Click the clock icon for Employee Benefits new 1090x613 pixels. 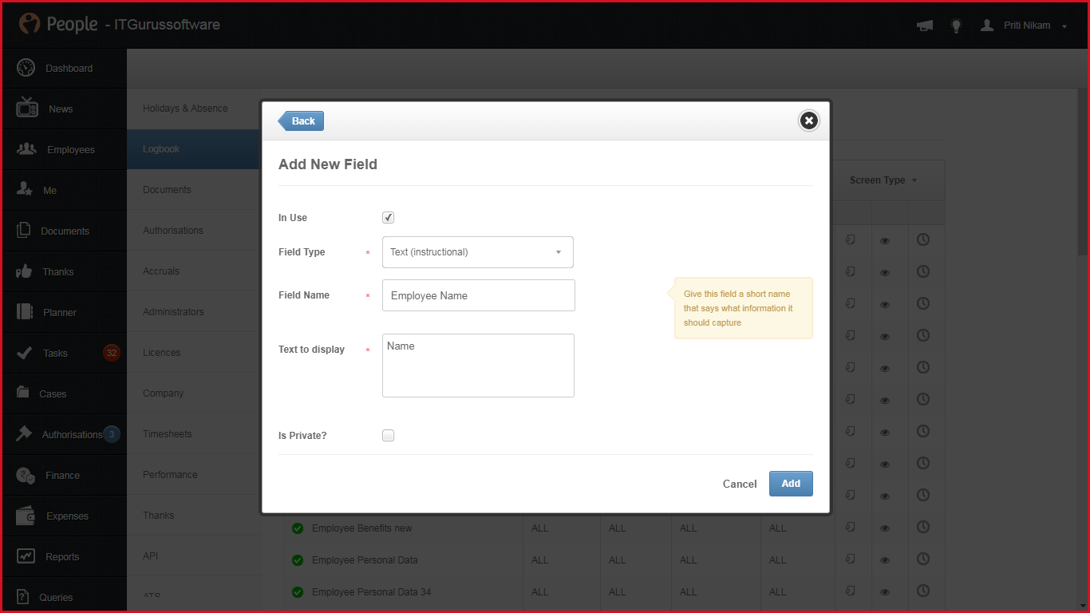tap(923, 527)
